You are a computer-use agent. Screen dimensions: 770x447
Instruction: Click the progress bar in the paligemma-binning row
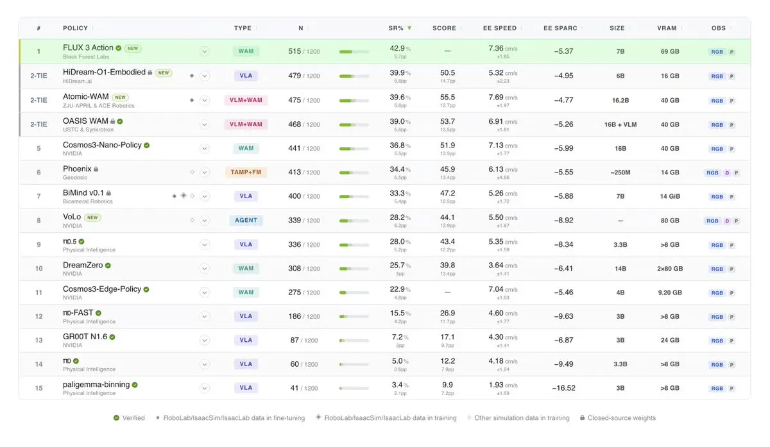(x=354, y=387)
